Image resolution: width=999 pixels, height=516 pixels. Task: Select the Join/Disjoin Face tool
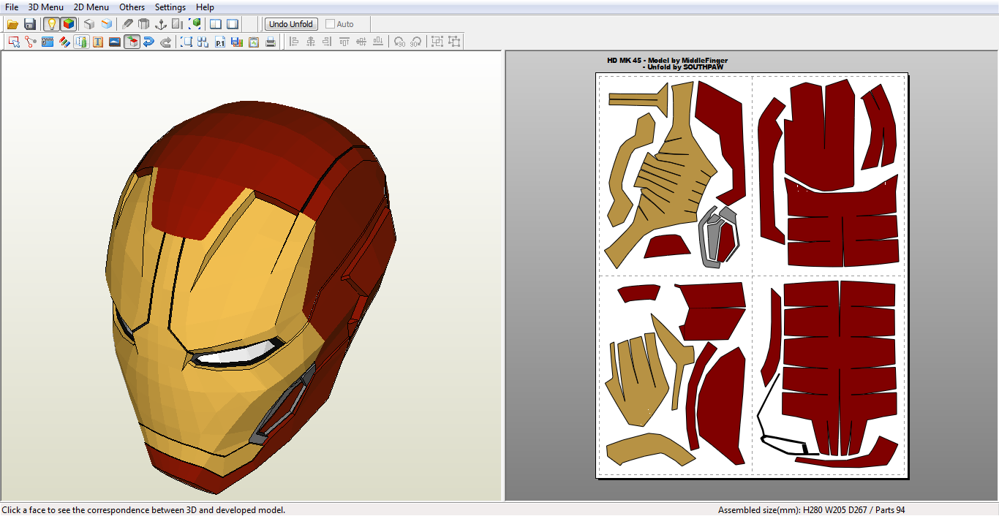click(x=30, y=42)
